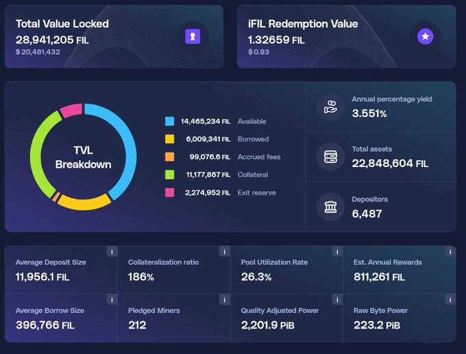Screen dimensions: 466x354
Task: Click the 396,766 FIL average borrow value
Action: point(45,325)
